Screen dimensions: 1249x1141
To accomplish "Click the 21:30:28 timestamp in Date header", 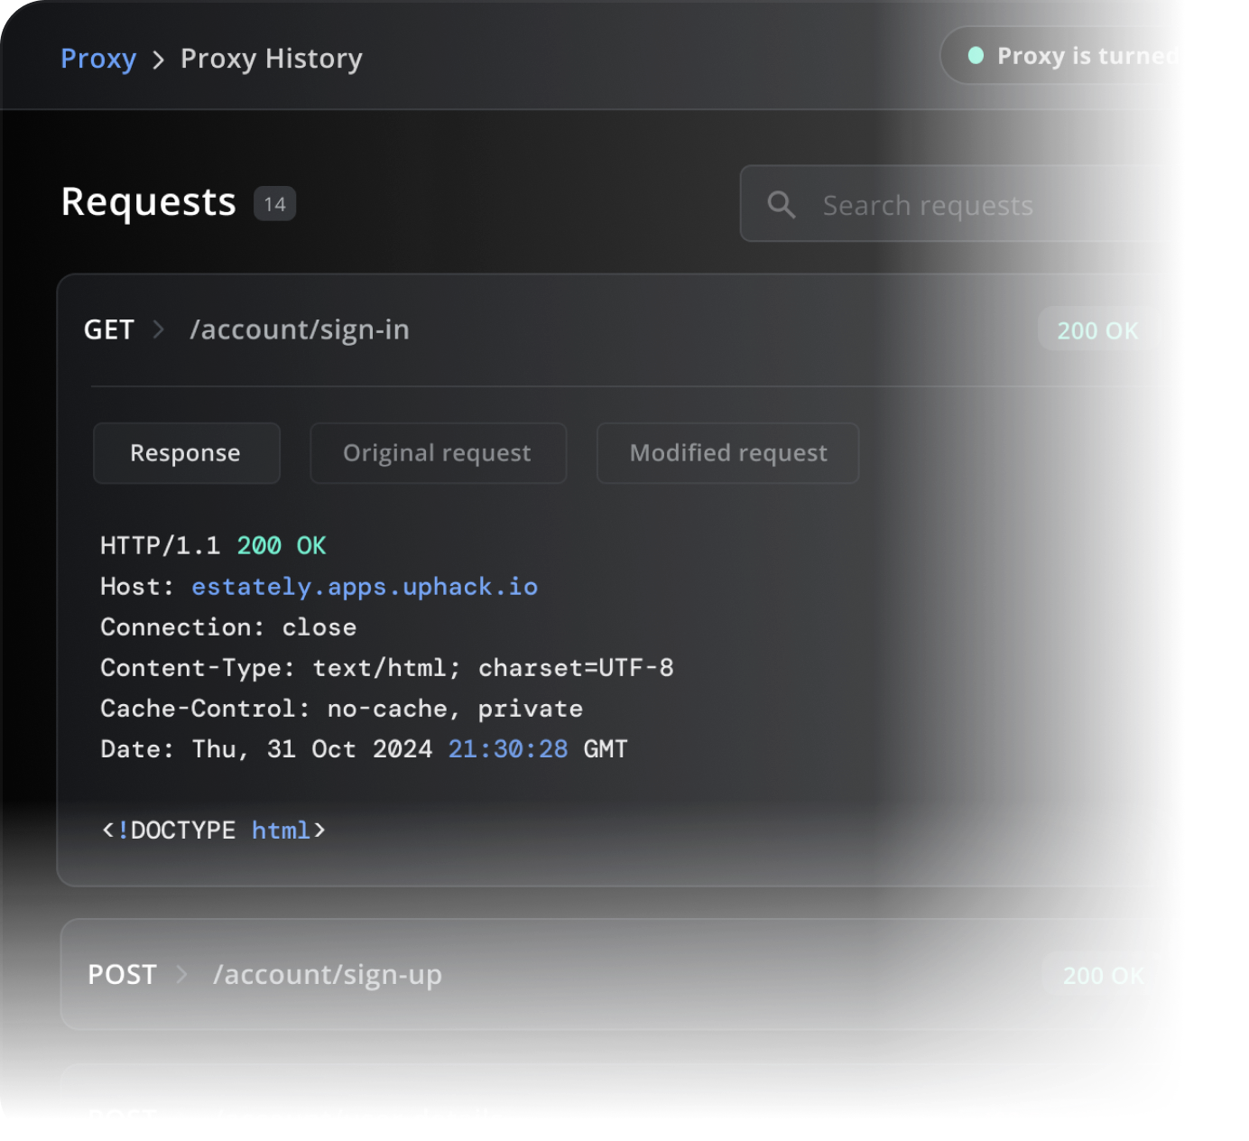I will (x=508, y=749).
